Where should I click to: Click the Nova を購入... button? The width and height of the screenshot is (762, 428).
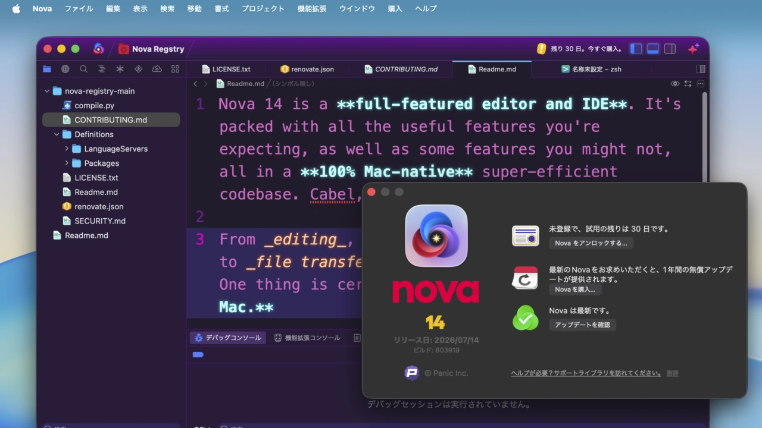tap(575, 289)
